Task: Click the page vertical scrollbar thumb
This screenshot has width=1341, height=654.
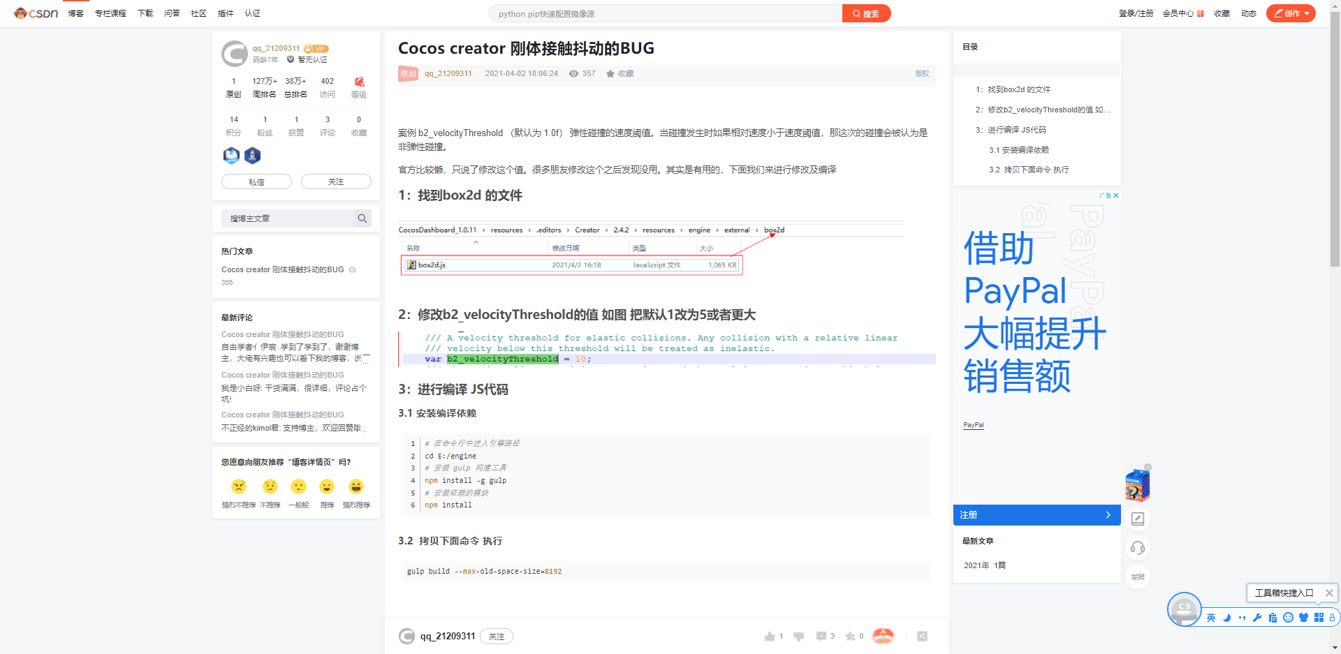Action: [x=1335, y=140]
